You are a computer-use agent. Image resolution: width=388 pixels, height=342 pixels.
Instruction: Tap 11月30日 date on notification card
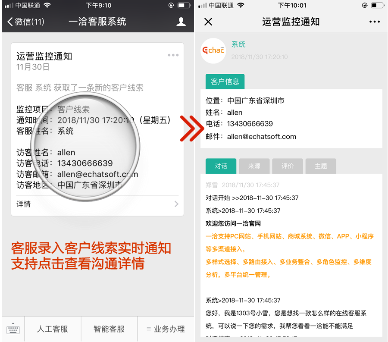33,67
